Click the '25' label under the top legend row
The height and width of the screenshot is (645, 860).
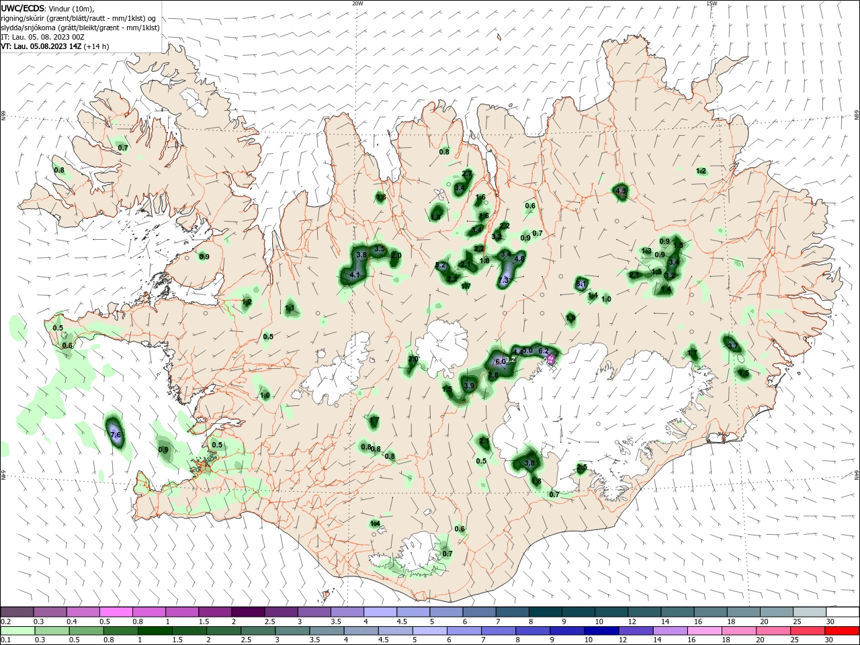click(x=796, y=621)
